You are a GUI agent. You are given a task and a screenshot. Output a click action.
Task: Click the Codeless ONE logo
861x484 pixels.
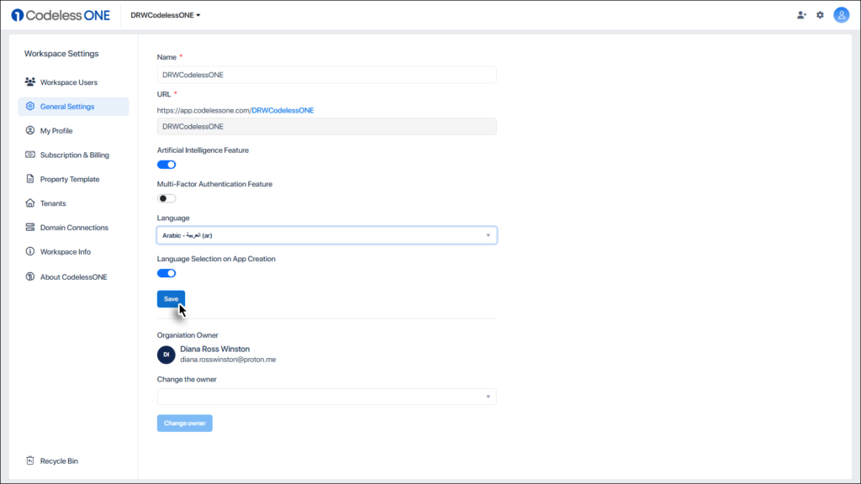point(61,15)
